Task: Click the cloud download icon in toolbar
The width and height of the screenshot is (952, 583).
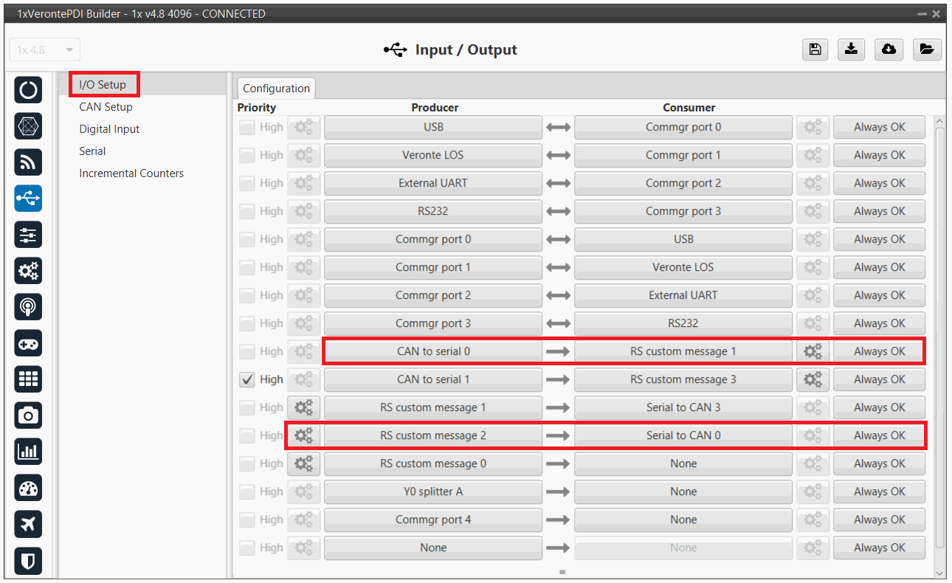Action: (889, 49)
